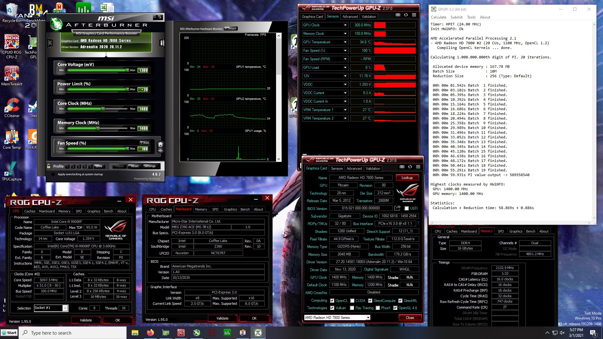The width and height of the screenshot is (603, 339).
Task: Open Recycle Bin desktop icon
Action: tap(12, 13)
